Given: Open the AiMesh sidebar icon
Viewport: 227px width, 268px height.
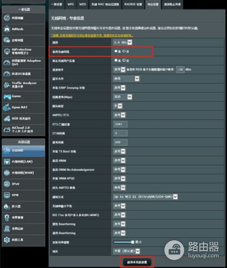Looking at the screenshot, I should click(7, 29).
